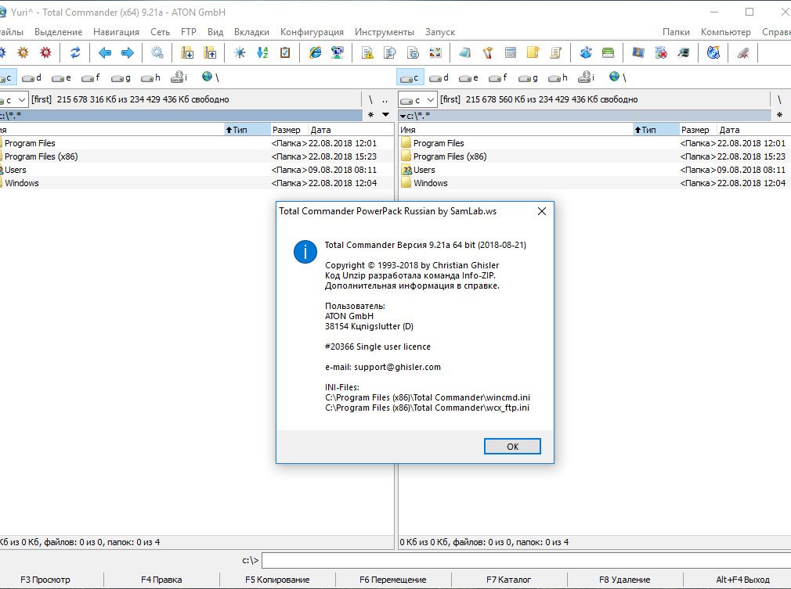Image resolution: width=791 pixels, height=589 pixels.
Task: Close the PowerPack about dialog
Action: 542,211
